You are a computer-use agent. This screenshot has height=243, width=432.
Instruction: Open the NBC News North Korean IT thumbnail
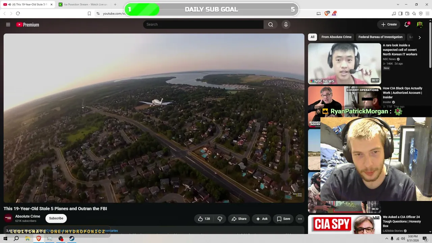344,63
